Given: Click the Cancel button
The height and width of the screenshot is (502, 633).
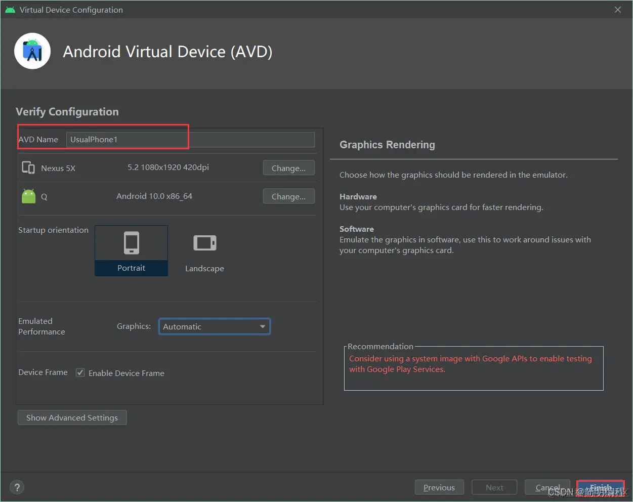Looking at the screenshot, I should [x=547, y=487].
